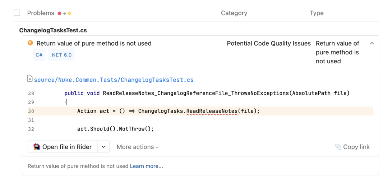
Task: Select the C# tag
Action: (39, 55)
